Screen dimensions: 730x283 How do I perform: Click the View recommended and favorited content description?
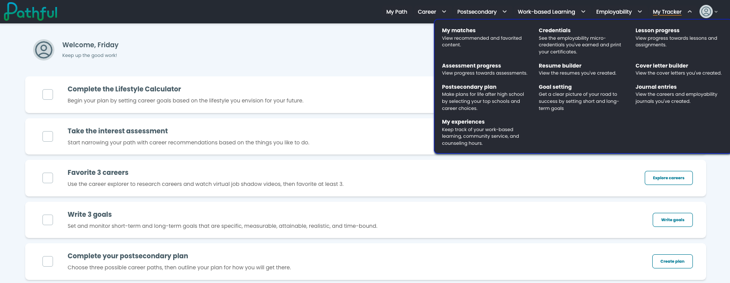point(482,42)
